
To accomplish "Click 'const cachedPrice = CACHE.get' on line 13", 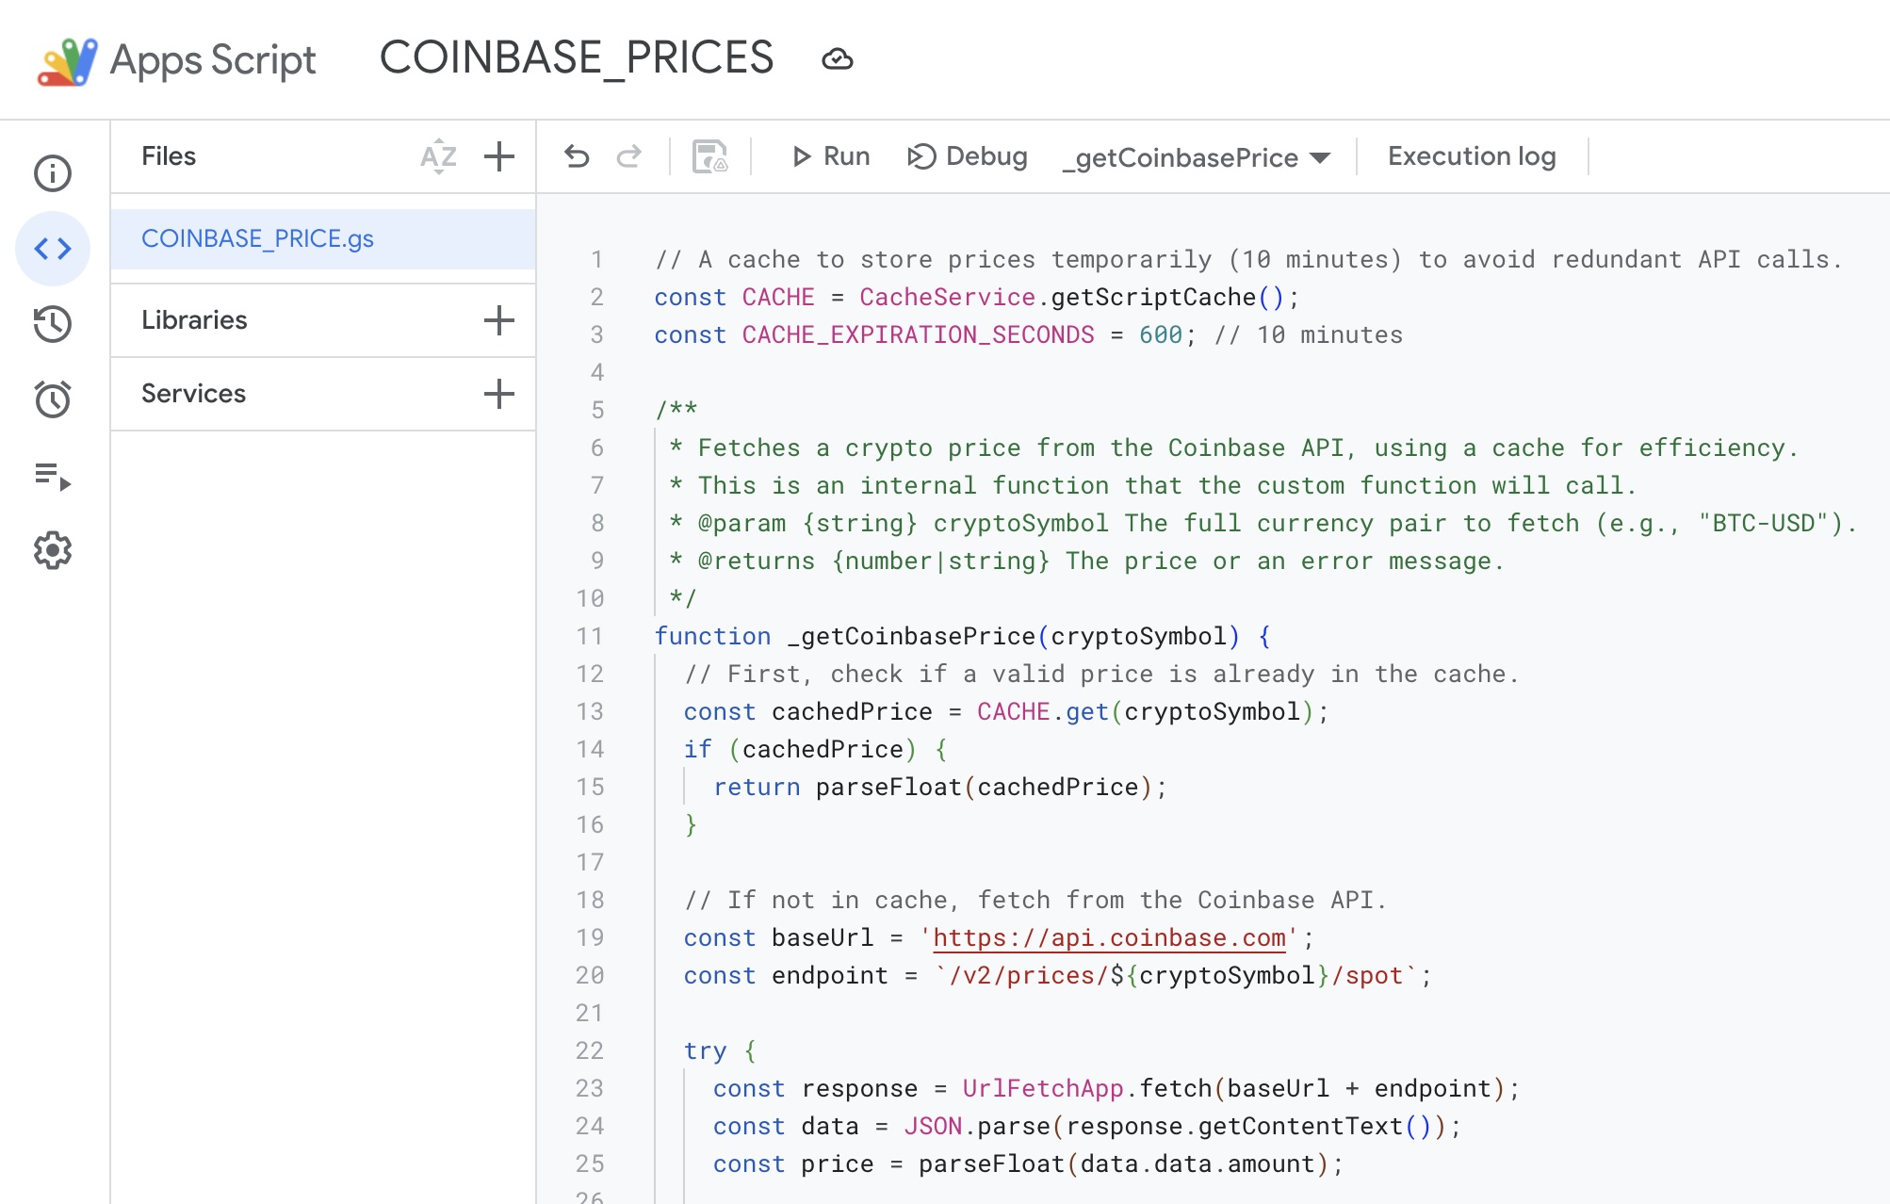I will click(x=1006, y=712).
